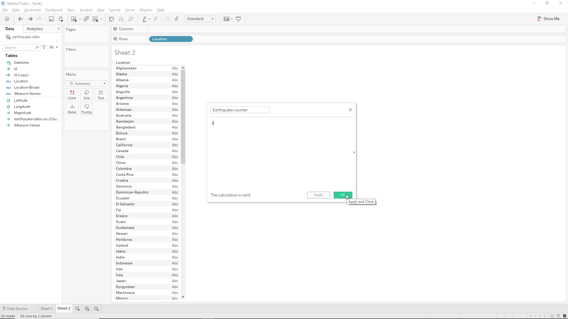The height and width of the screenshot is (319, 568).
Task: Click the Tableau start page logo icon
Action: click(x=7, y=19)
